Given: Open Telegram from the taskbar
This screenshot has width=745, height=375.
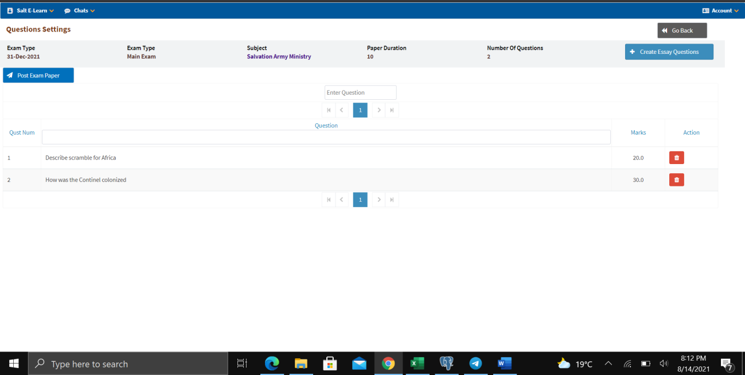Looking at the screenshot, I should 475,364.
